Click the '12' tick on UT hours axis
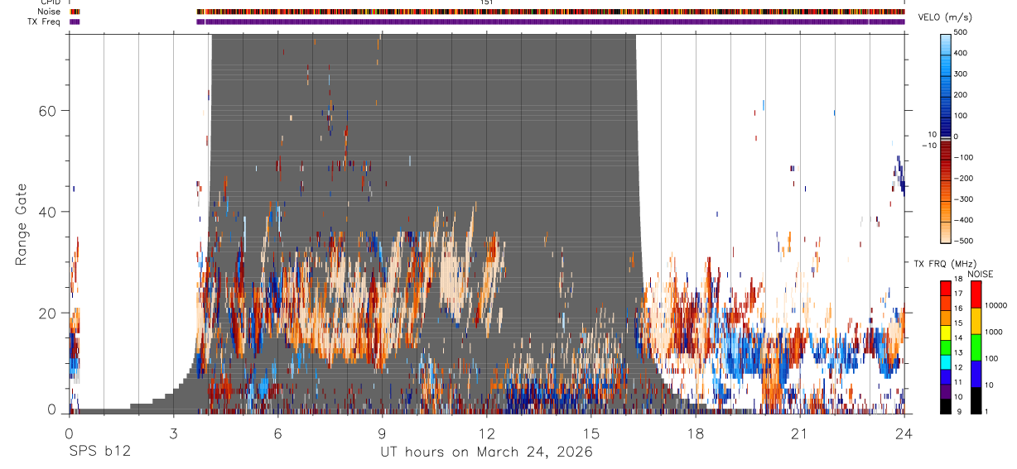 [486, 433]
